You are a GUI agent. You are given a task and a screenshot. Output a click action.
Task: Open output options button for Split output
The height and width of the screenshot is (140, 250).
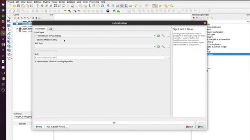(168, 58)
